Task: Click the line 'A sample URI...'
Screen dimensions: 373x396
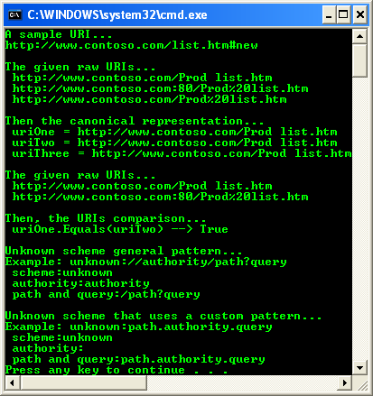Action: pos(59,34)
